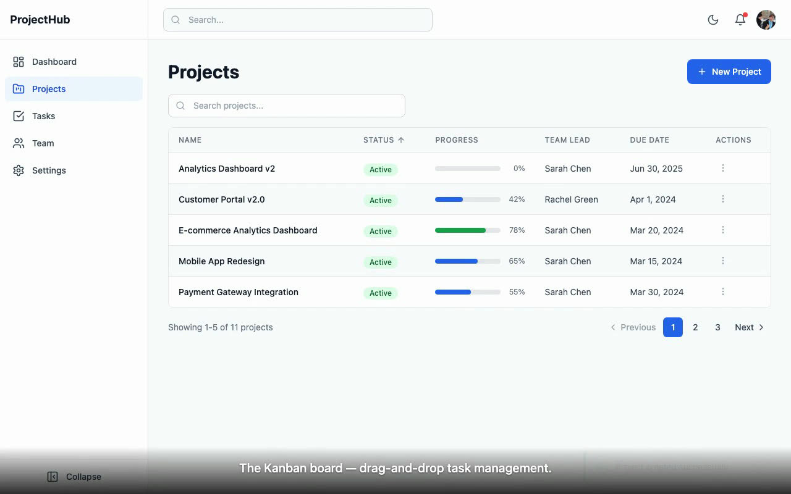Click the Team people icon in the sidebar
The image size is (791, 494).
click(19, 143)
